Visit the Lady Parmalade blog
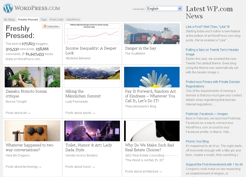The height and width of the screenshot is (177, 246). coord(77,102)
